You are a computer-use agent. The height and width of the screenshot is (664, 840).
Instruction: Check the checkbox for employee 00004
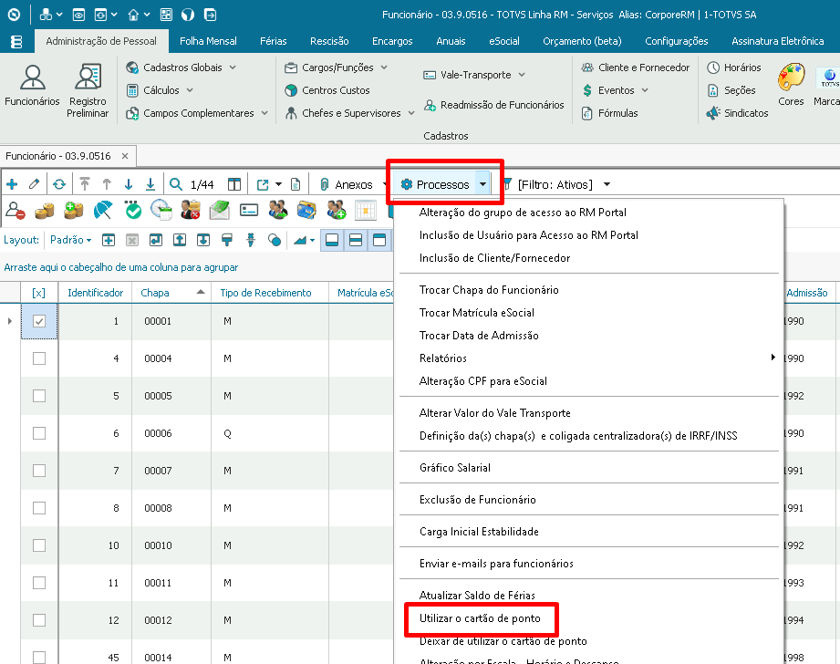click(x=39, y=358)
